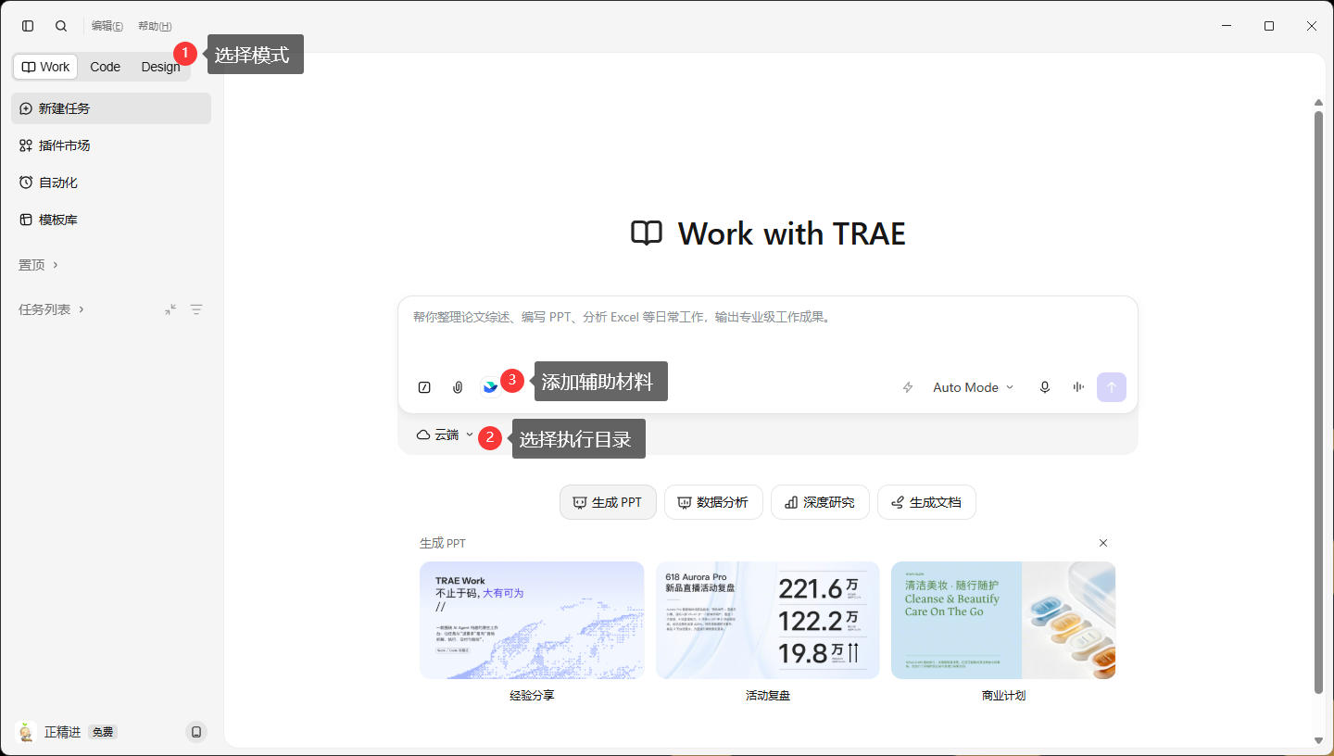Expand the 置顶 pinned section
The height and width of the screenshot is (756, 1334).
click(x=39, y=265)
